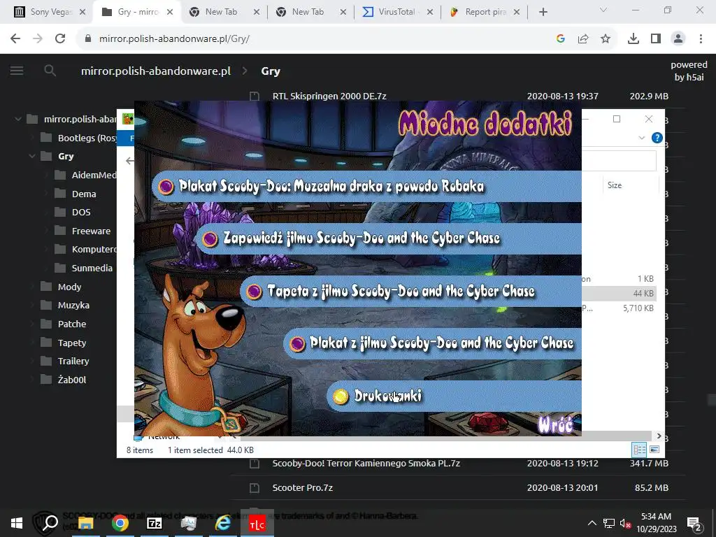Select Zapowiedź filmu Scooby-Doo Cyber Chase

point(389,238)
